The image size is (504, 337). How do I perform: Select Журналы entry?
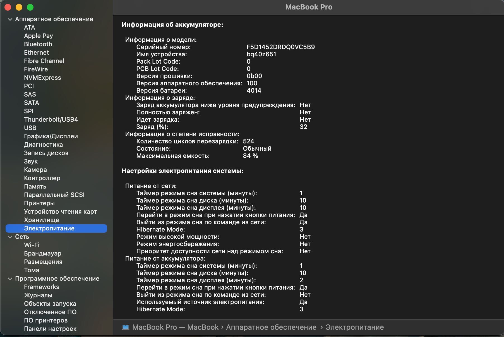coord(38,295)
